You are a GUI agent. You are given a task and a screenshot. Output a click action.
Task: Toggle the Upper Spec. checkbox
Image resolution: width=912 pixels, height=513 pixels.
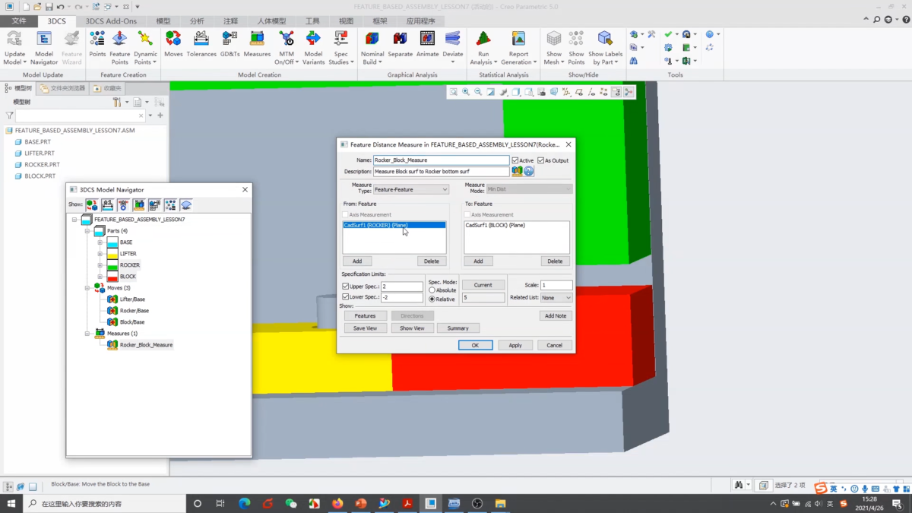[x=346, y=287]
